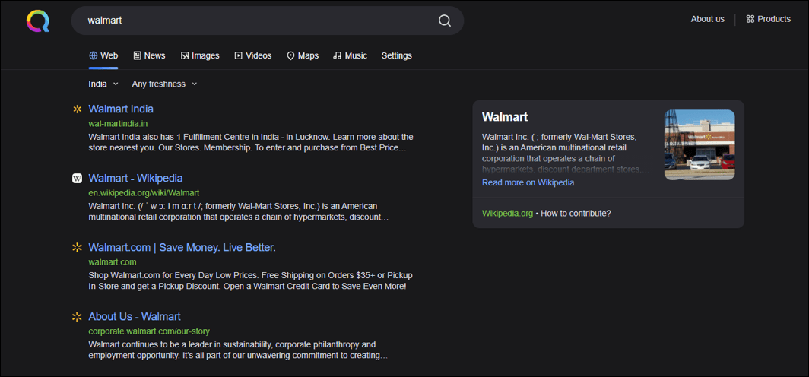Click the Qwant logo icon
The height and width of the screenshot is (377, 809).
tap(37, 21)
